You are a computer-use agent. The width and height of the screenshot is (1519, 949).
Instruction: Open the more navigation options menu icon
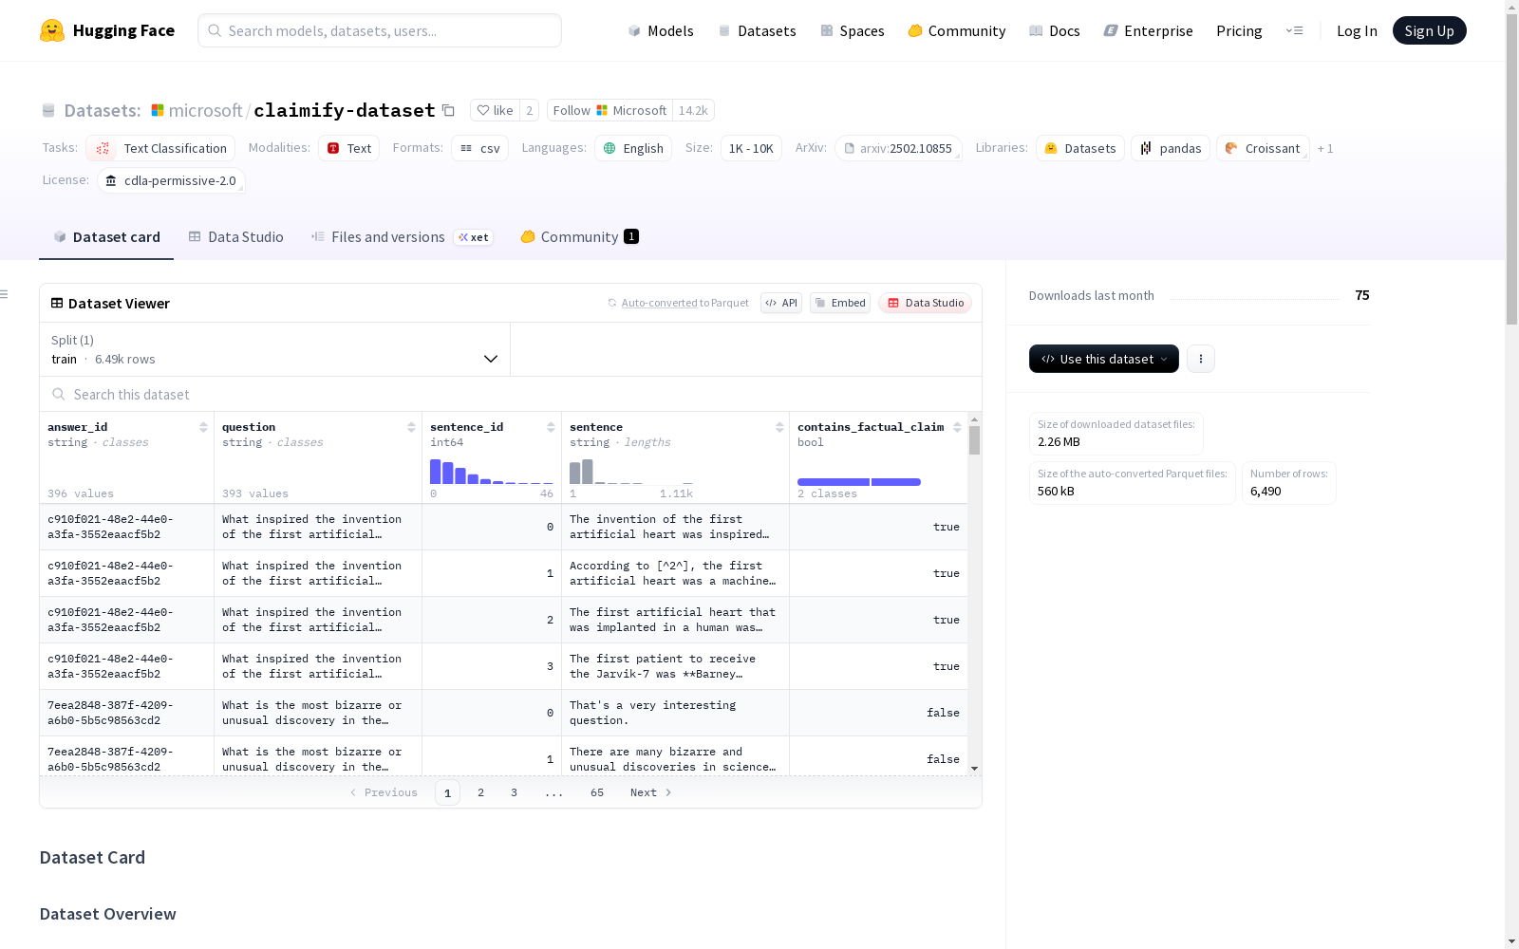pyautogui.click(x=1295, y=30)
